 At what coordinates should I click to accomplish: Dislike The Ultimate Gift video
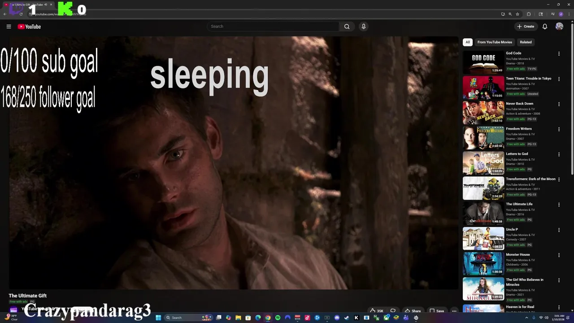(393, 311)
